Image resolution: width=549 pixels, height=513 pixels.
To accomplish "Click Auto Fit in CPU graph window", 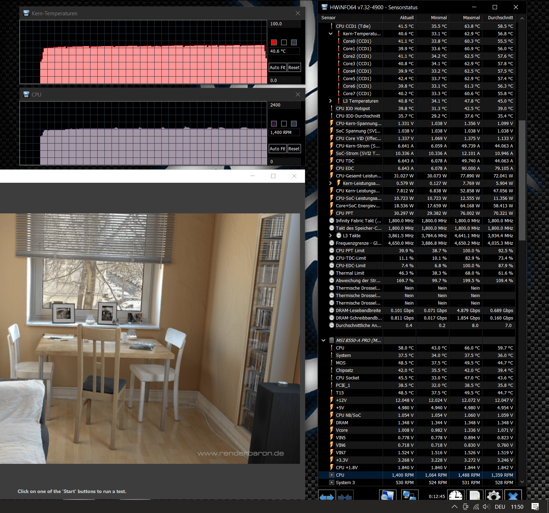I will (278, 149).
